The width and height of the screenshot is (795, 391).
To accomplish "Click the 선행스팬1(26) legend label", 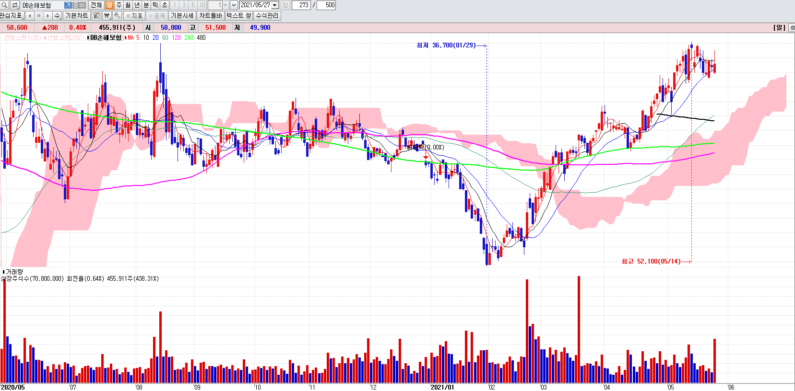I will pos(23,37).
